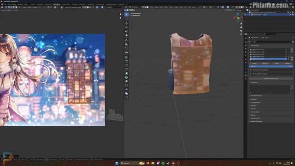
Task: Add a new vertex group with plus button
Action: pyautogui.click(x=292, y=49)
